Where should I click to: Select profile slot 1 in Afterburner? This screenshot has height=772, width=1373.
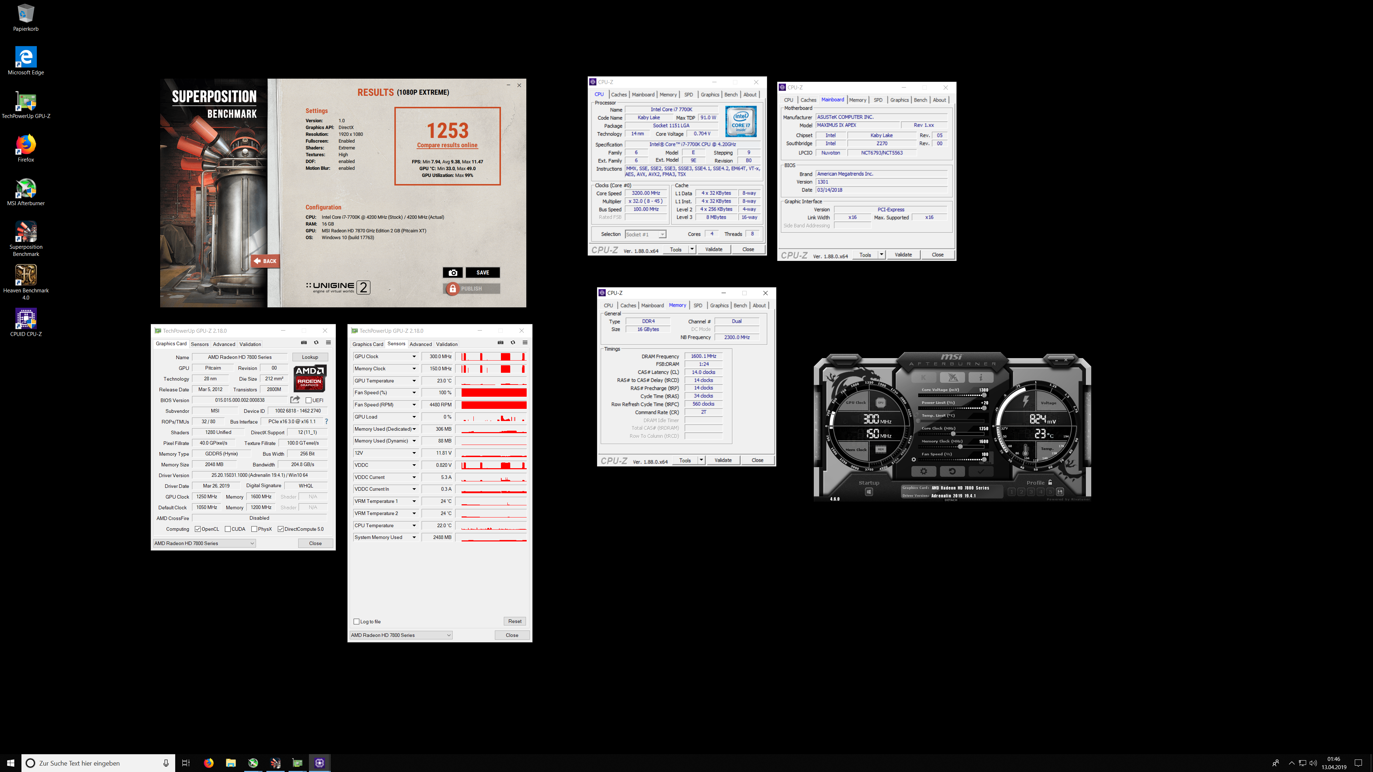pyautogui.click(x=1012, y=492)
